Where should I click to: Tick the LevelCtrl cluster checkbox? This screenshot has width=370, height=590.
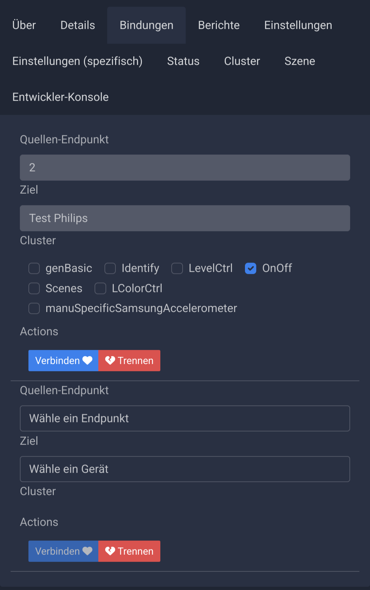pos(177,268)
